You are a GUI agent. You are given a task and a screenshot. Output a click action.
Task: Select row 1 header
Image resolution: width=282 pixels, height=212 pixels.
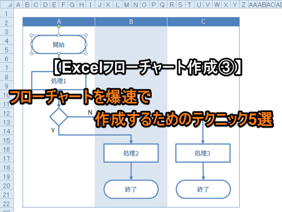7,14
